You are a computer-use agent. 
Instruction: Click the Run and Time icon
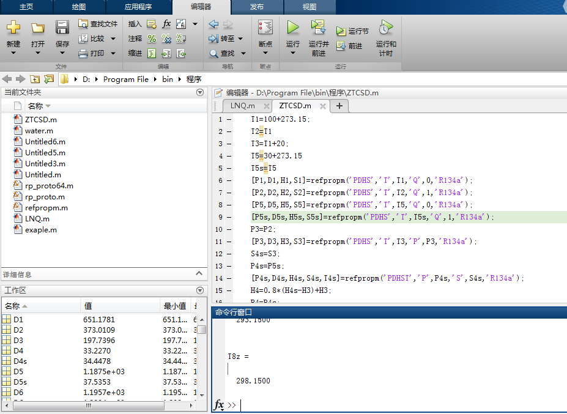click(x=385, y=28)
